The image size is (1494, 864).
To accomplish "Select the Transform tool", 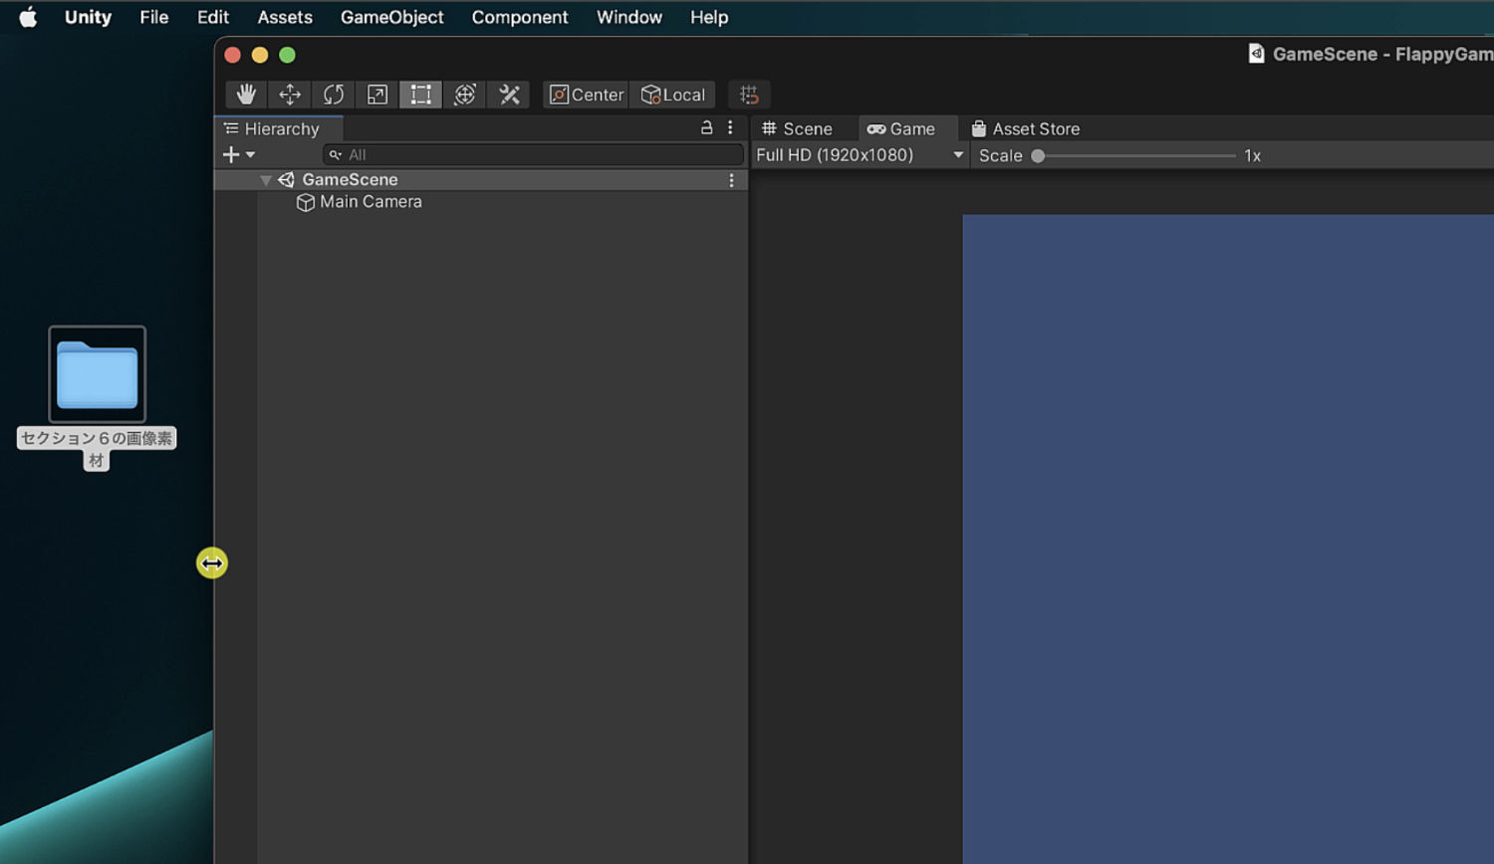I will pyautogui.click(x=465, y=95).
